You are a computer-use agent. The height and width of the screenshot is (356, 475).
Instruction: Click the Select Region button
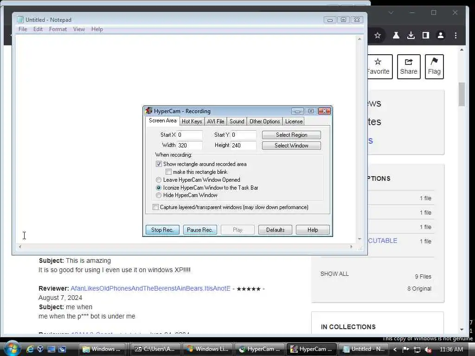pyautogui.click(x=291, y=135)
